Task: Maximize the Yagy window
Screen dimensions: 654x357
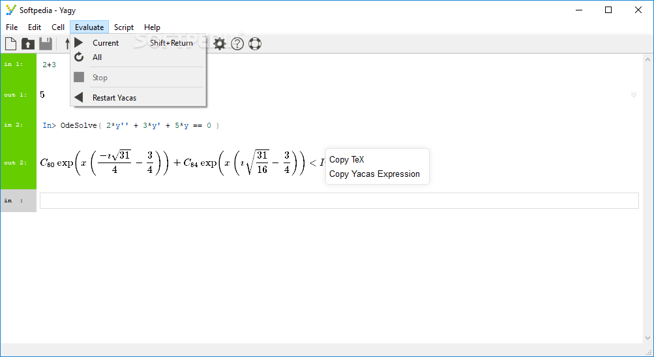Action: pos(608,10)
